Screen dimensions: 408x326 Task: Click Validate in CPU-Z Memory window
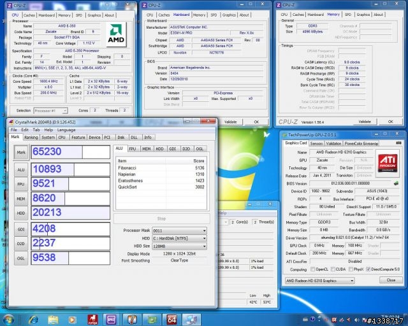pyautogui.click(x=365, y=122)
